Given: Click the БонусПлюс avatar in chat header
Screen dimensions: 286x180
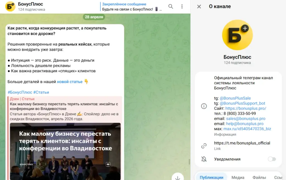Looking at the screenshot, I should pyautogui.click(x=10, y=7).
